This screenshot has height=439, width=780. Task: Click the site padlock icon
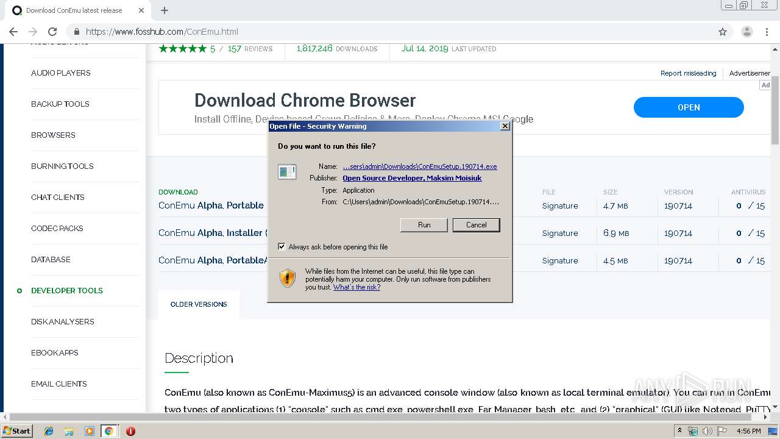(76, 32)
